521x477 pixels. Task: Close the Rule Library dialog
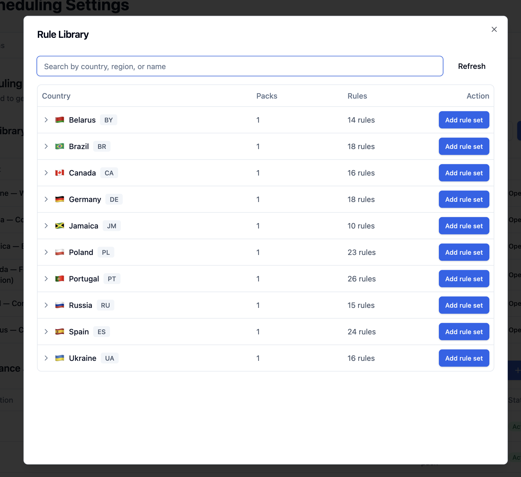[494, 29]
